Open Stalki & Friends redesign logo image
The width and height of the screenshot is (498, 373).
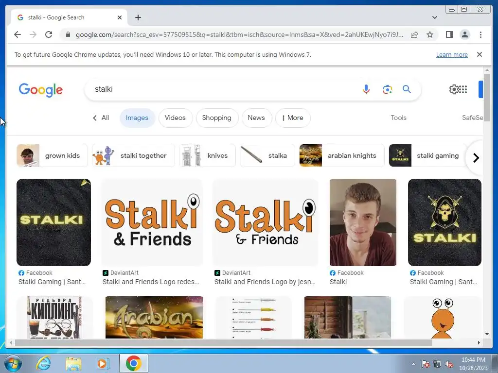152,222
